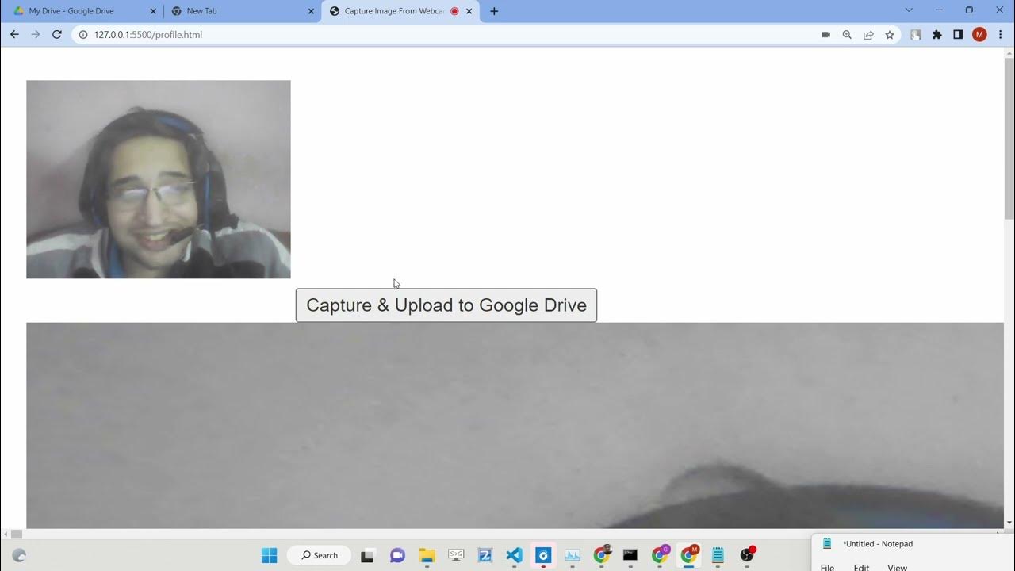Bookmark this page with the star icon
The width and height of the screenshot is (1015, 571).
890,35
